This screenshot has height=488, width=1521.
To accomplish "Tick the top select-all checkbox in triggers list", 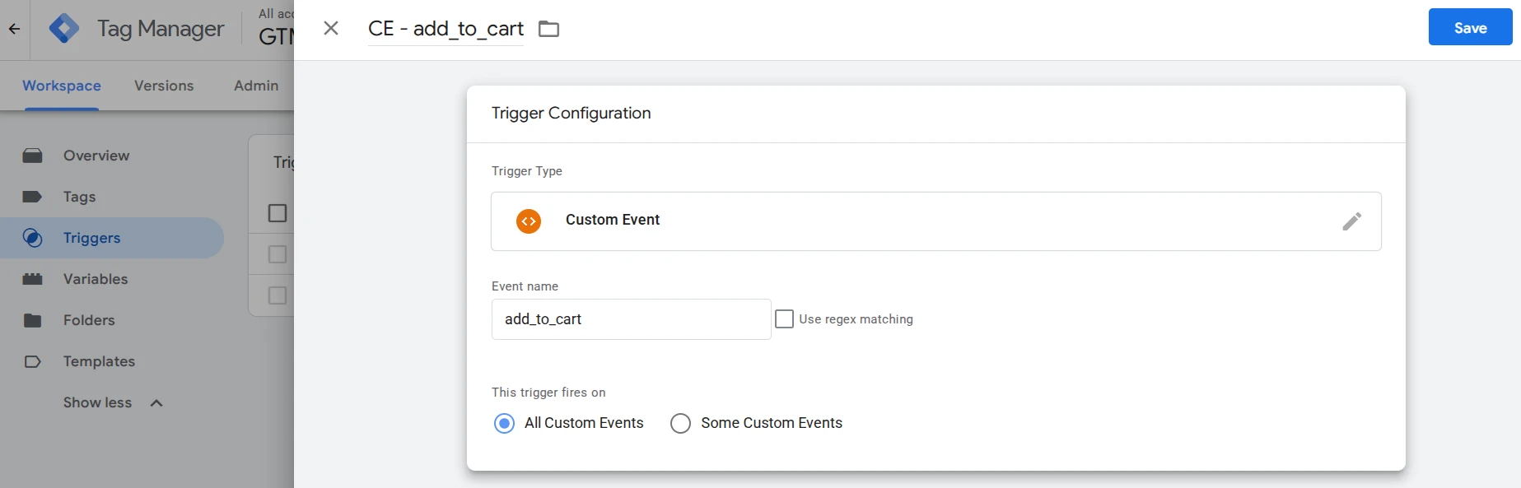I will (278, 213).
